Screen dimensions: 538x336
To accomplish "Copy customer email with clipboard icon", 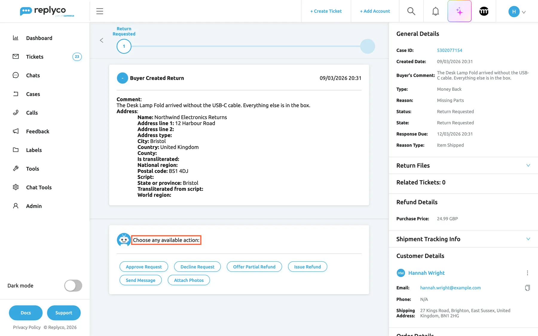I will (x=528, y=288).
